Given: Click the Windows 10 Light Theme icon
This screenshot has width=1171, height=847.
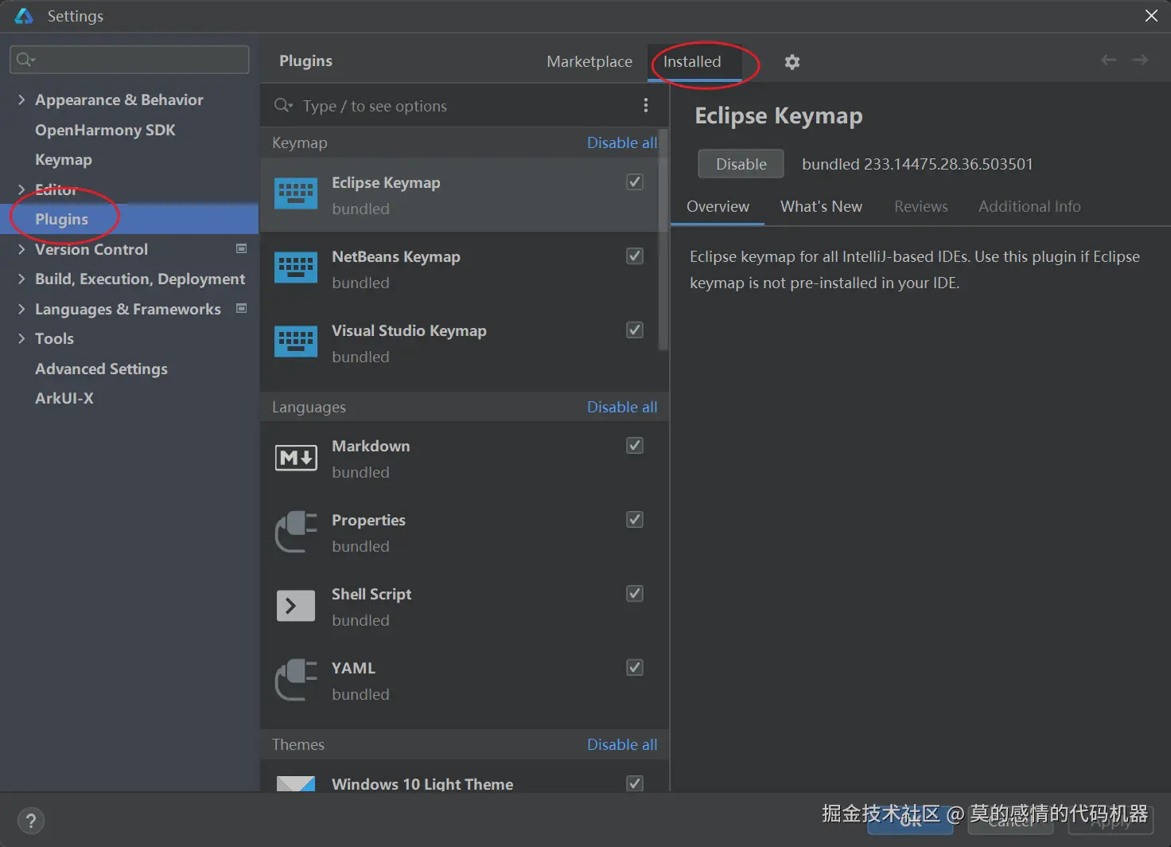Looking at the screenshot, I should [x=296, y=784].
